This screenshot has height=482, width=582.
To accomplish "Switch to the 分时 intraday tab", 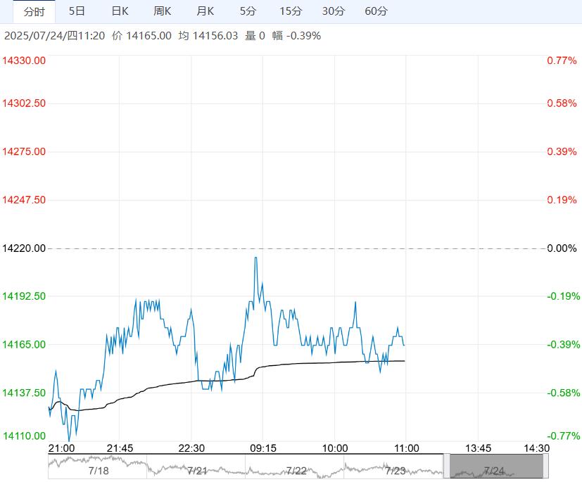I will point(34,11).
